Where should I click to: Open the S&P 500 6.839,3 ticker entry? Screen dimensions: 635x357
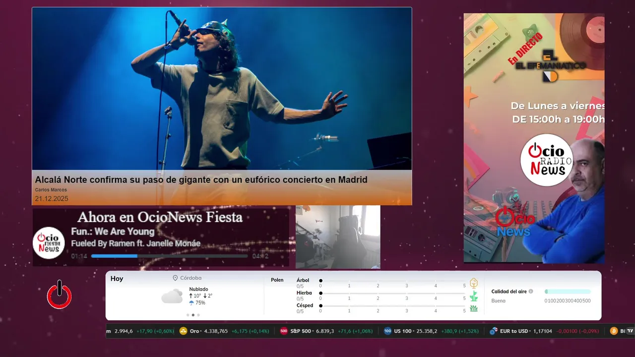[326, 331]
